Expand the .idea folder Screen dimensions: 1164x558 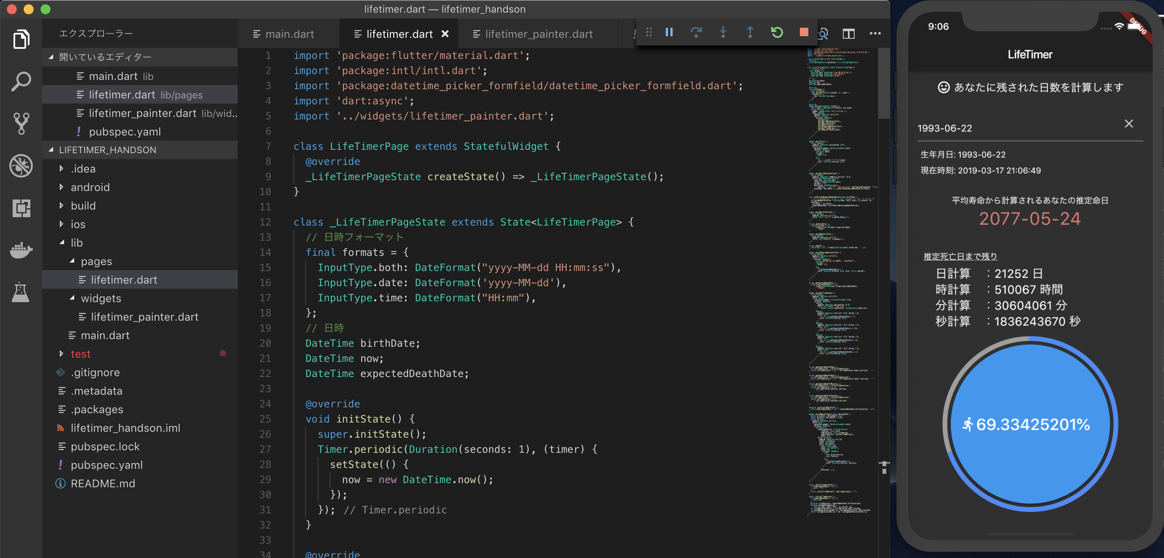(x=140, y=169)
